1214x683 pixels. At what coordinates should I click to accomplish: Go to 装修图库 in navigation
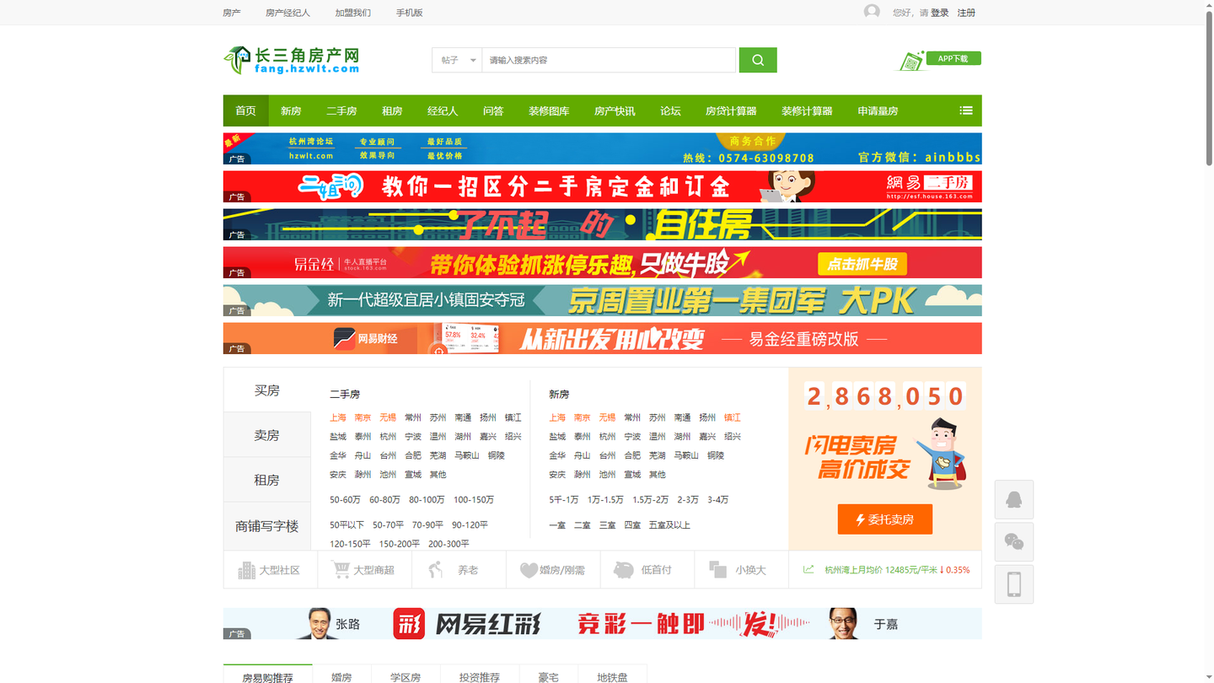tap(549, 110)
